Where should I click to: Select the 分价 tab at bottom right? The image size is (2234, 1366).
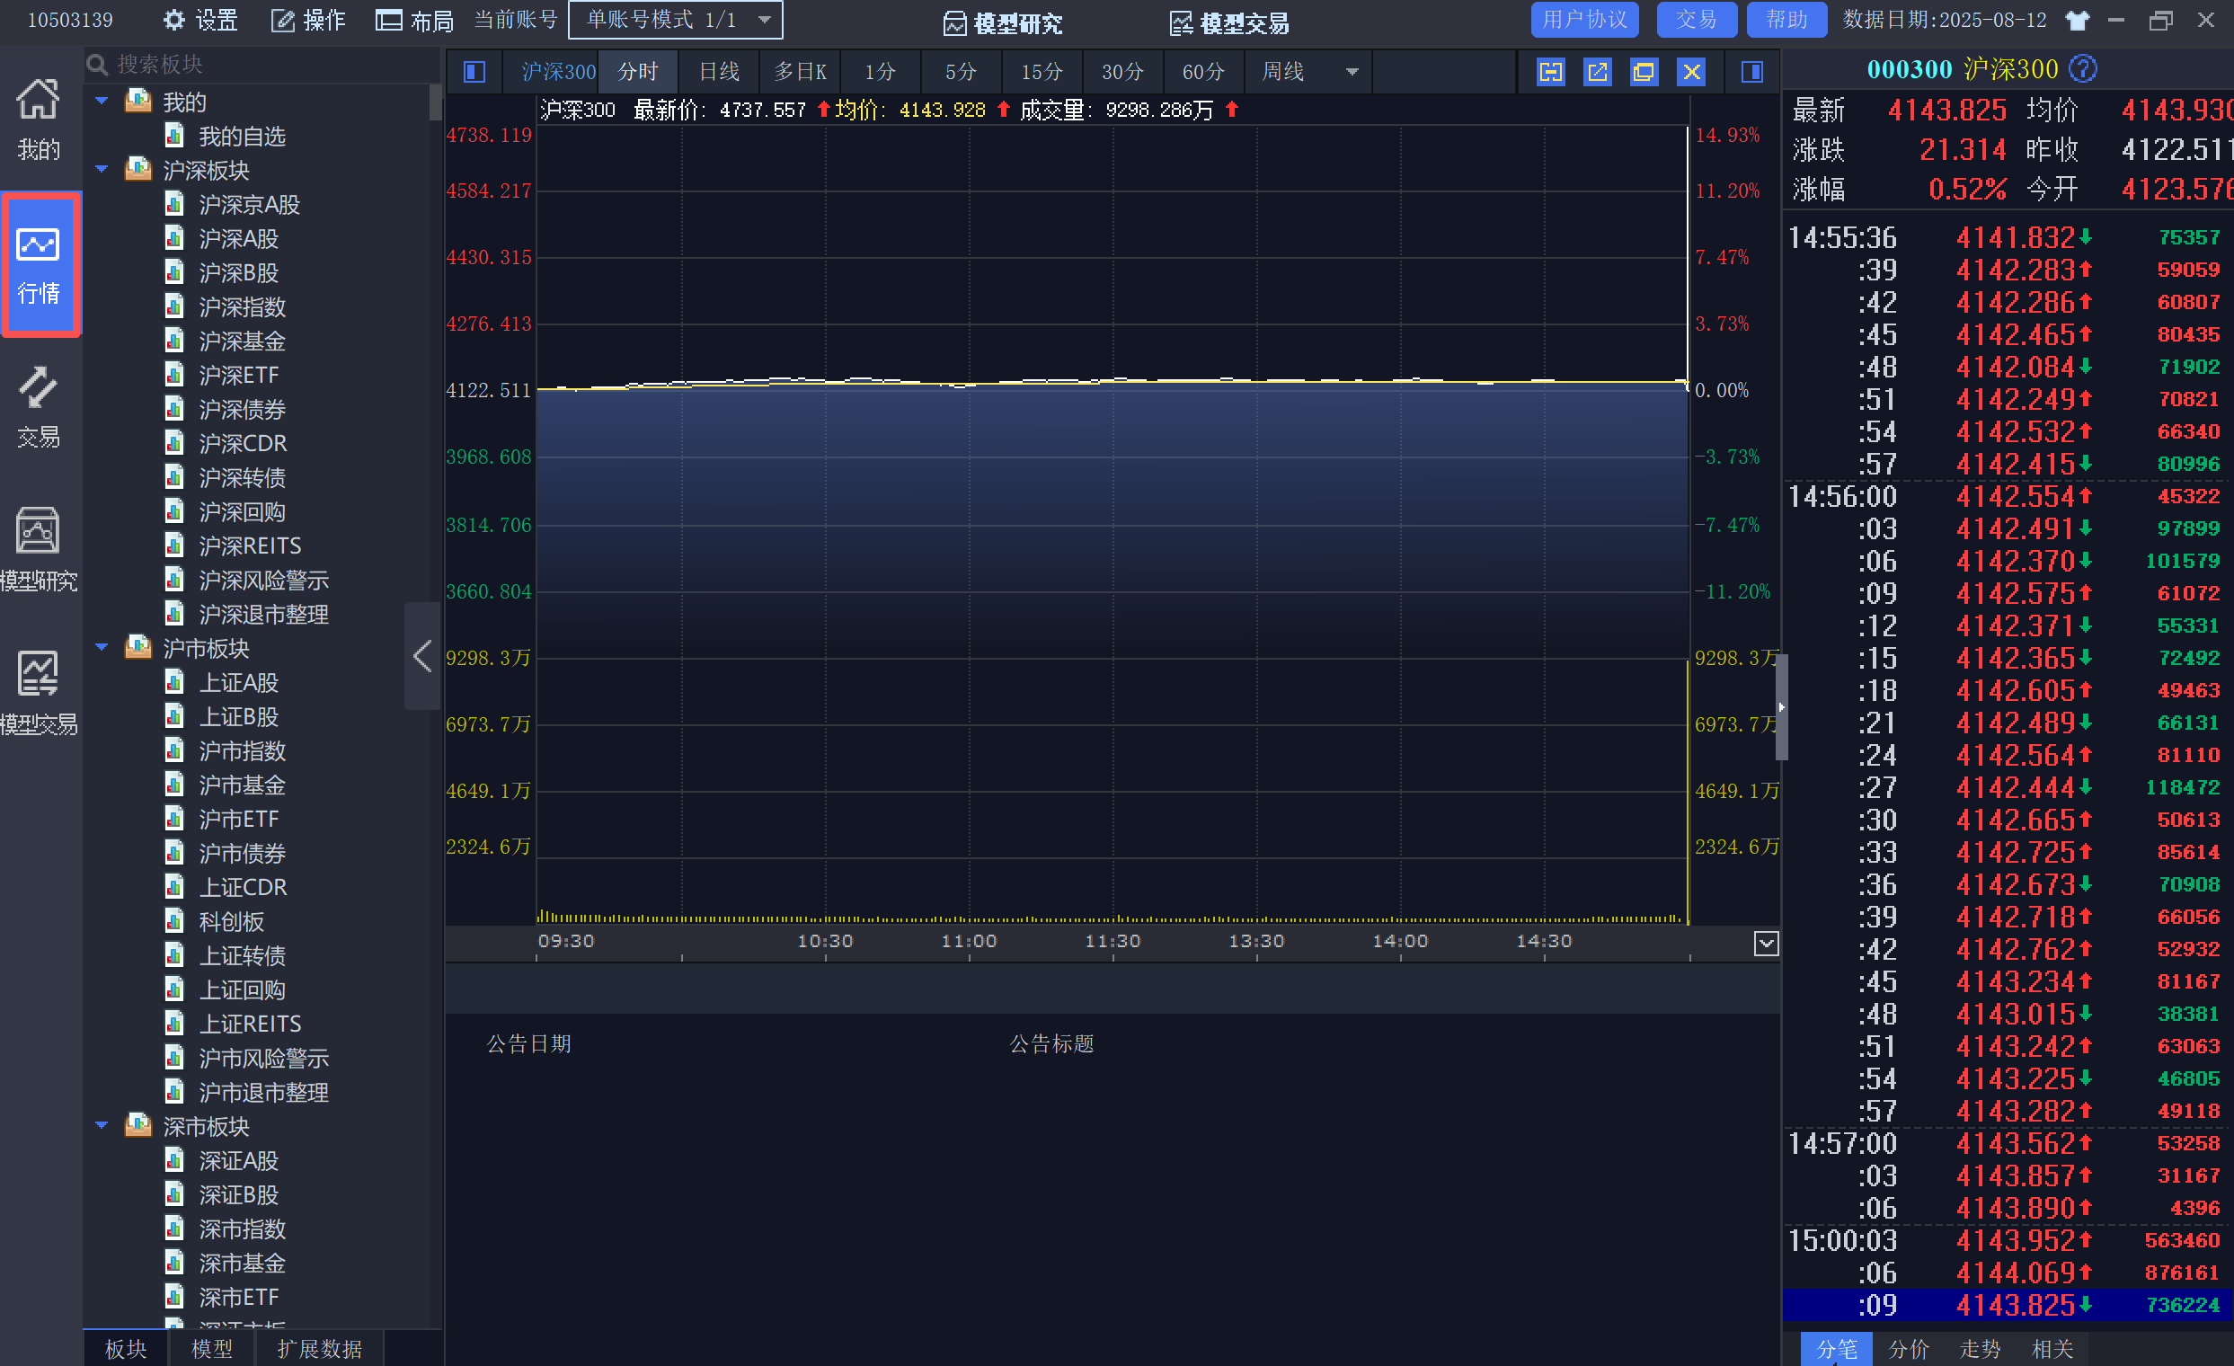(x=1908, y=1349)
